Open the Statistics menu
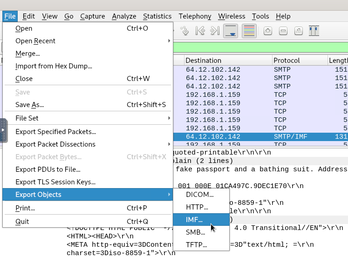348x257 pixels. coord(157,16)
